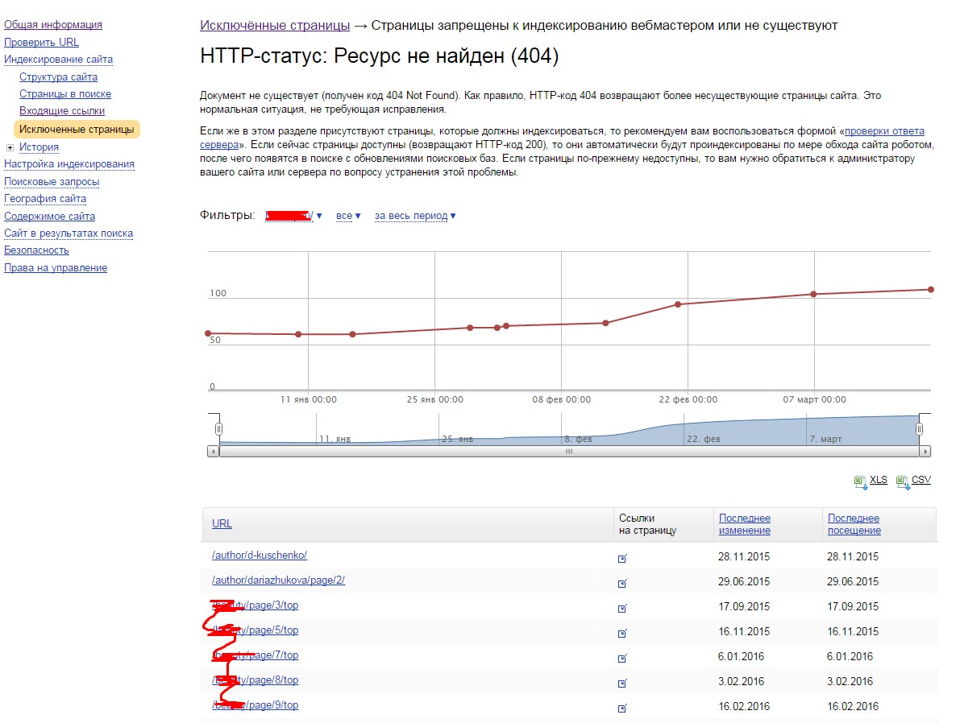Open links icon for /author/dariazhukova/page/2/ row
This screenshot has width=960, height=723.
click(621, 583)
